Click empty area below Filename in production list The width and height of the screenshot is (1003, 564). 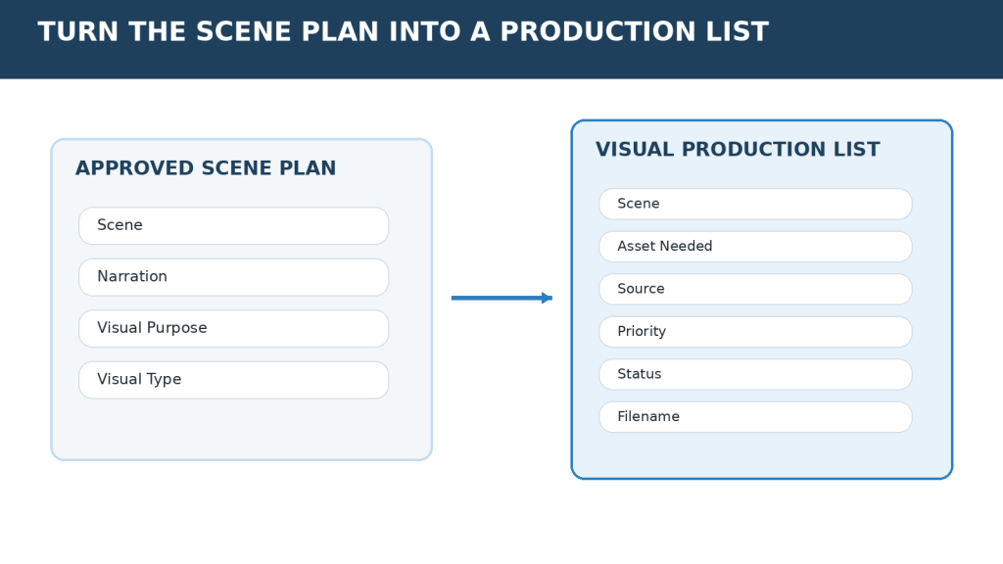761,455
